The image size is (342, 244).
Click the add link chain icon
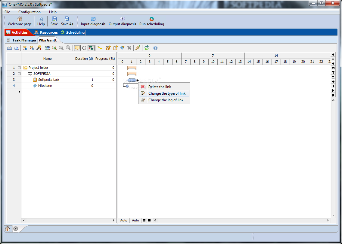coord(138,48)
